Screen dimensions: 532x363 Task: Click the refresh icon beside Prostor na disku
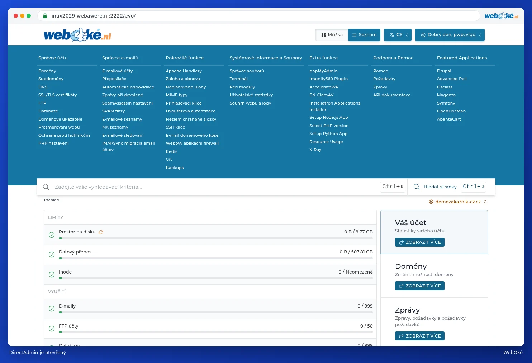click(x=101, y=232)
